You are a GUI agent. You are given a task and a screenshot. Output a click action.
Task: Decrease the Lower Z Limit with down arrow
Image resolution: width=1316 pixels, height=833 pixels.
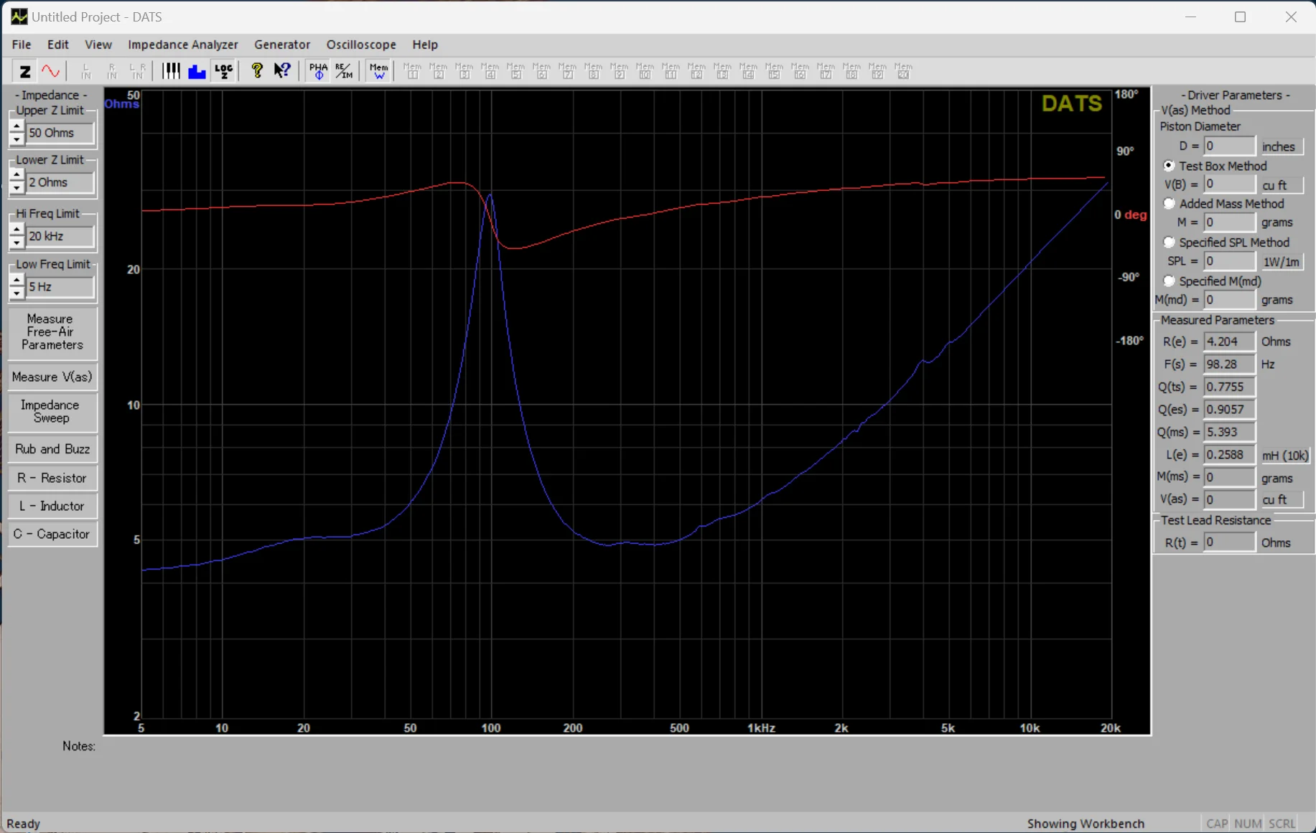[17, 189]
